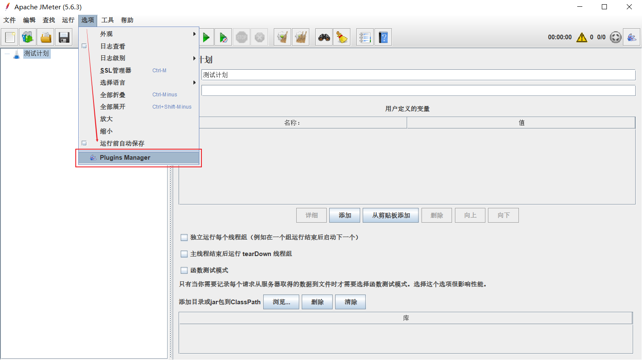Click the JMeter feather title bar icon
Image resolution: width=642 pixels, height=360 pixels.
7,7
